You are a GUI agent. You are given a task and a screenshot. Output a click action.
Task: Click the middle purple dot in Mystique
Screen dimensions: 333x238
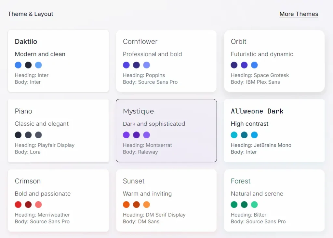136,135
